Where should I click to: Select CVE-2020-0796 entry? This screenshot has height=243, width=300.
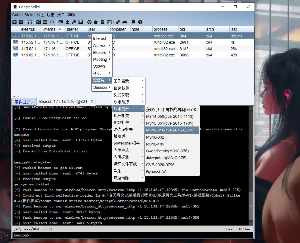coord(172,165)
